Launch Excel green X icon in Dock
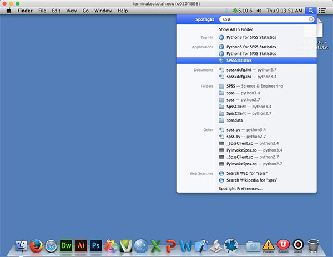This screenshot has height=257, width=333. pos(155,246)
